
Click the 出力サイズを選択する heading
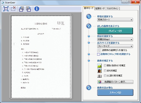[x=108, y=43]
